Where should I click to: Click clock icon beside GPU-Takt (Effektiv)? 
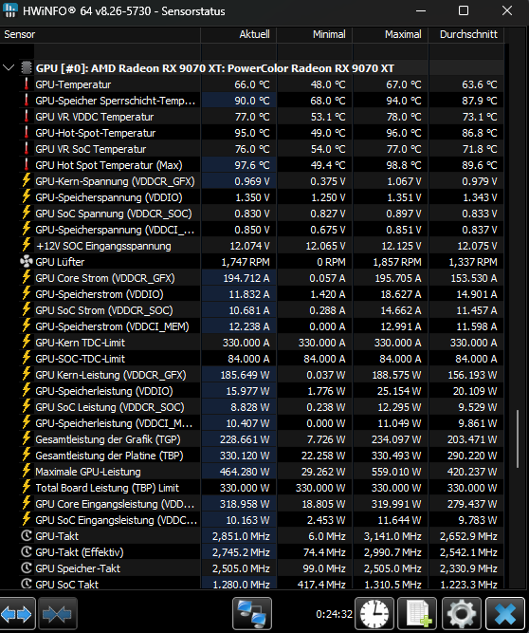pyautogui.click(x=27, y=551)
